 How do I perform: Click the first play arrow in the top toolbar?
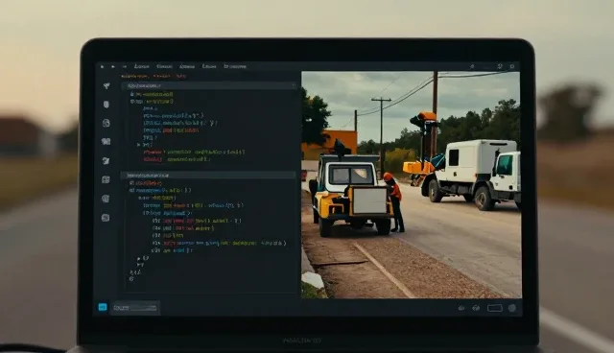[103, 67]
